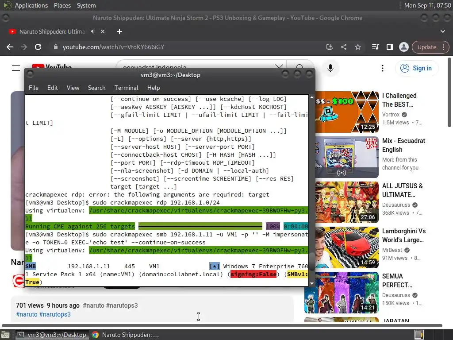Image resolution: width=453 pixels, height=340 pixels.
Task: Expand Chrome tab search chevron
Action: 442,31
